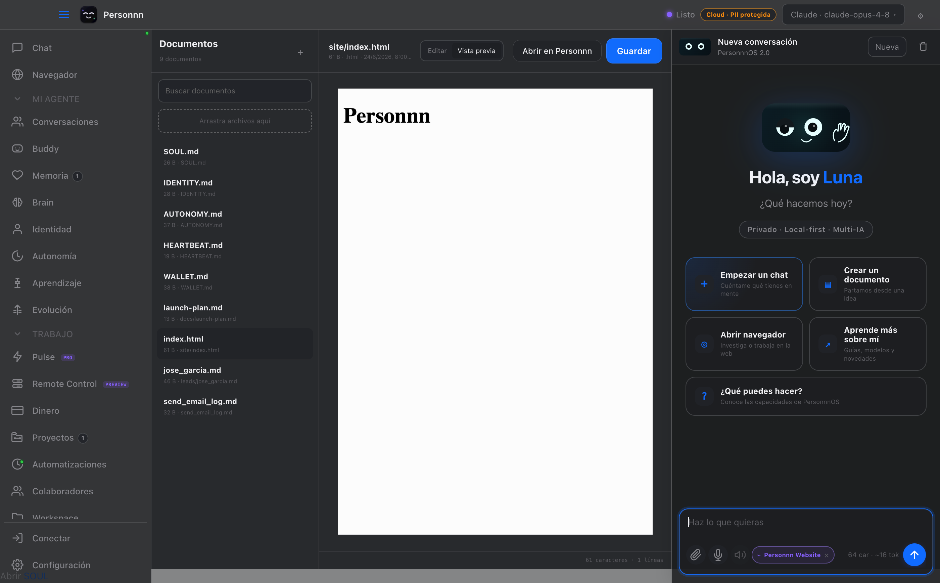This screenshot has height=583, width=940.
Task: Delete conversation with the trash icon
Action: pyautogui.click(x=923, y=47)
